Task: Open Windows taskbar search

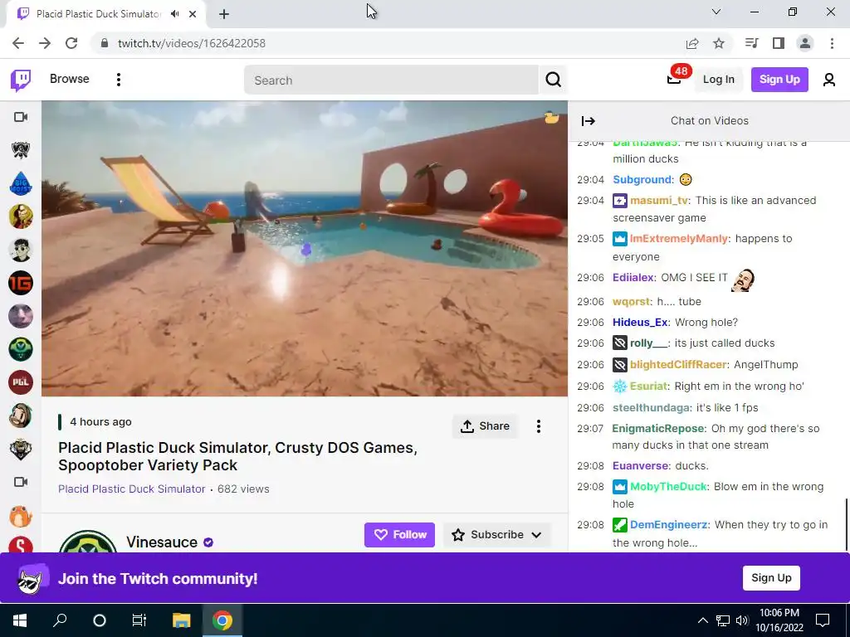Action: click(60, 620)
